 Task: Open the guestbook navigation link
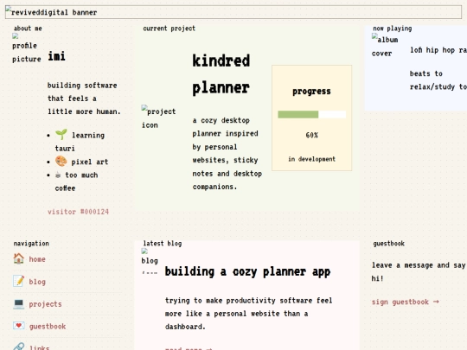(48, 326)
